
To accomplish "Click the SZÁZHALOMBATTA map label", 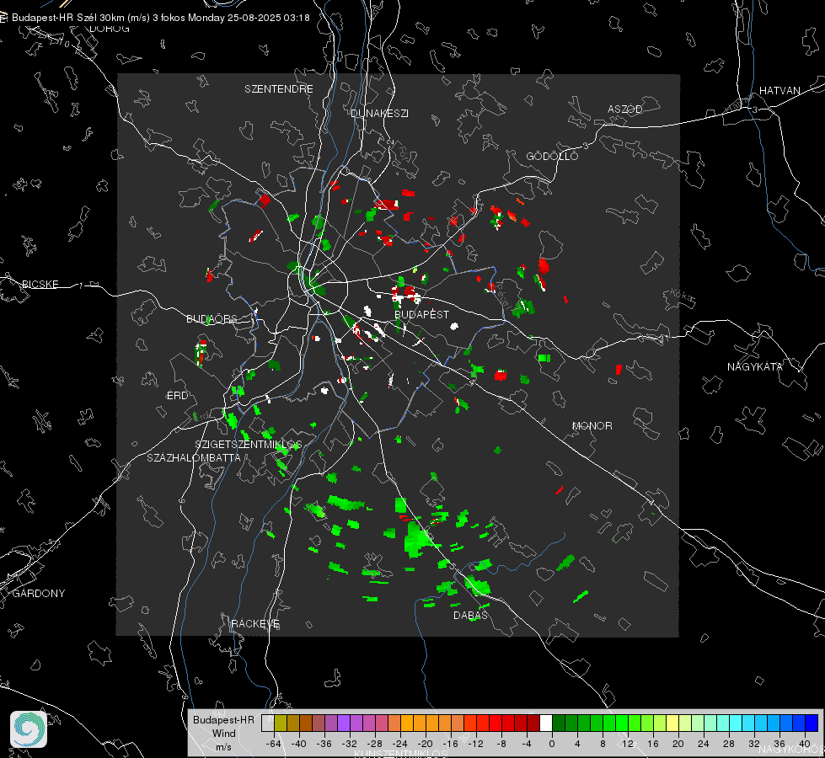I will 194,457.
